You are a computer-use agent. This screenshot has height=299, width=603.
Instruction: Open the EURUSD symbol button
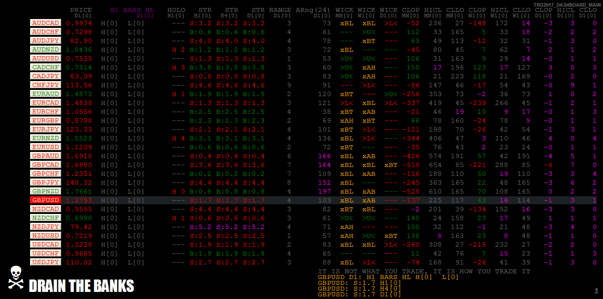click(46, 147)
